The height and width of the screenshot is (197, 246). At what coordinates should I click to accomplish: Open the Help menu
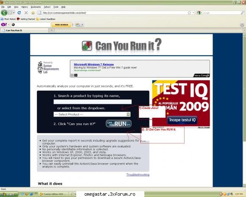click(x=64, y=7)
